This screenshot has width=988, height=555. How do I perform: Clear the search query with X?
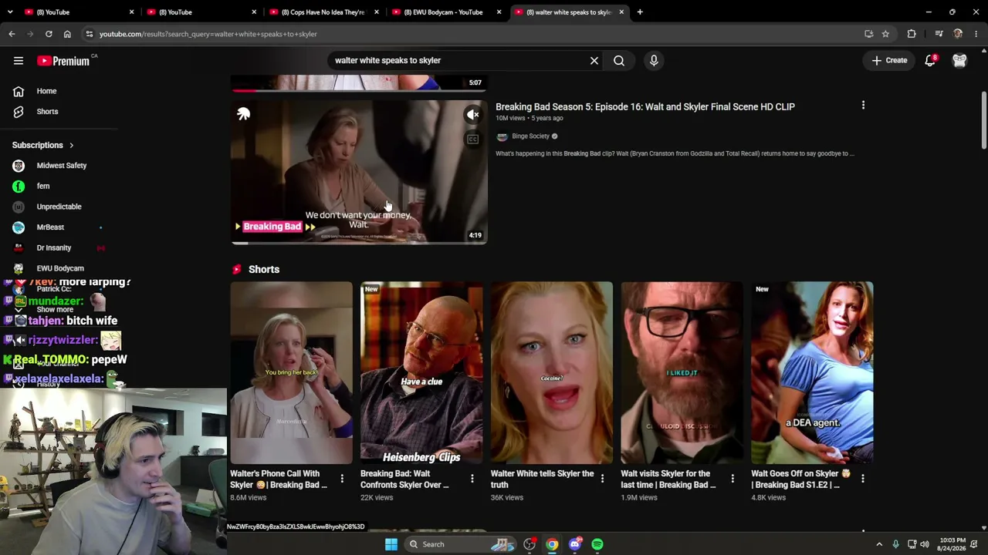(x=594, y=60)
